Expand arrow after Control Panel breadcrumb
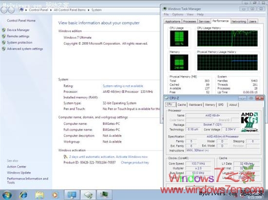Viewport: 268px width, 200px height. 51,10
